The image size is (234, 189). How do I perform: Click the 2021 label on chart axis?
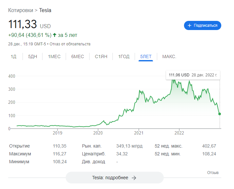(x=139, y=133)
